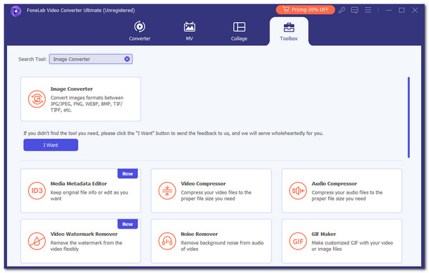Image resolution: width=429 pixels, height=273 pixels.
Task: Open the Video Compressor icon
Action: 167,191
